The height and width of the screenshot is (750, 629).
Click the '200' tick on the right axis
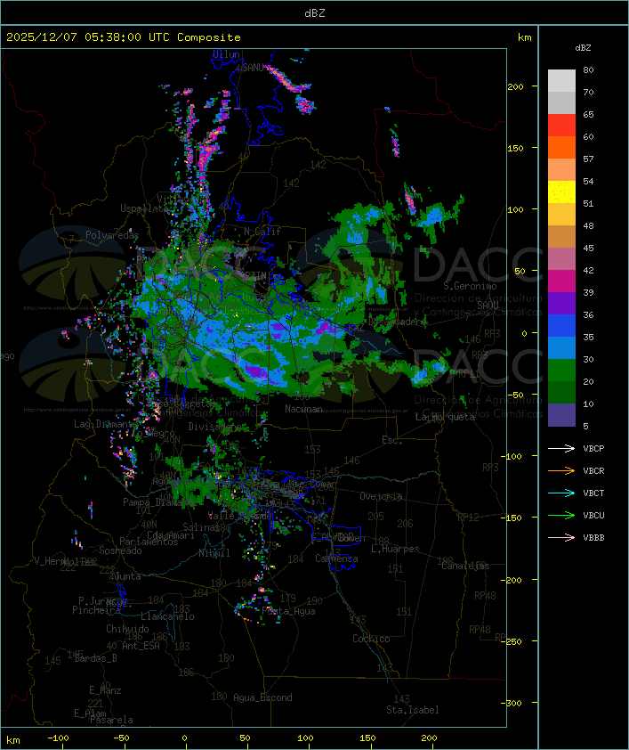[515, 87]
